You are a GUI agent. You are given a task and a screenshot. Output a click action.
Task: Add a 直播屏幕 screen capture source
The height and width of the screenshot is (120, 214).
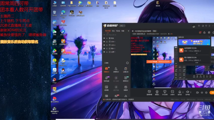coord(149,93)
